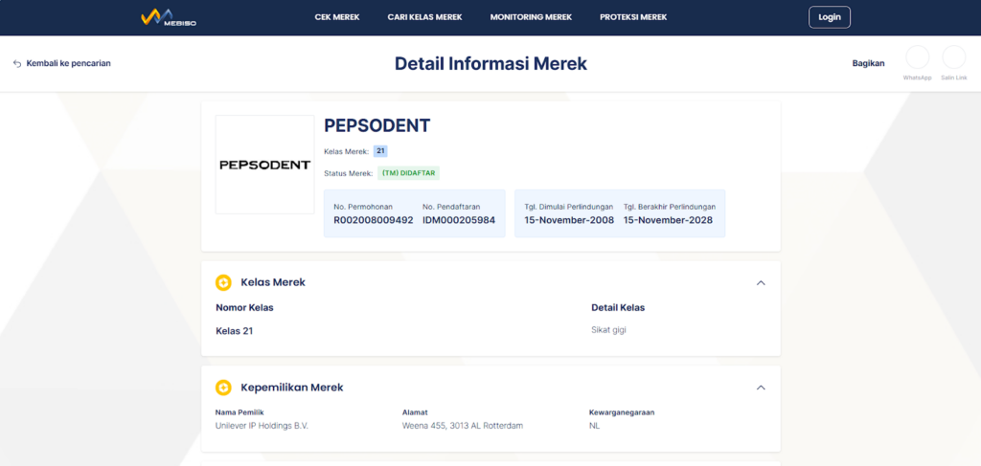Open MONITORING MEREK from the navigation bar
Image resolution: width=981 pixels, height=466 pixels.
point(531,17)
